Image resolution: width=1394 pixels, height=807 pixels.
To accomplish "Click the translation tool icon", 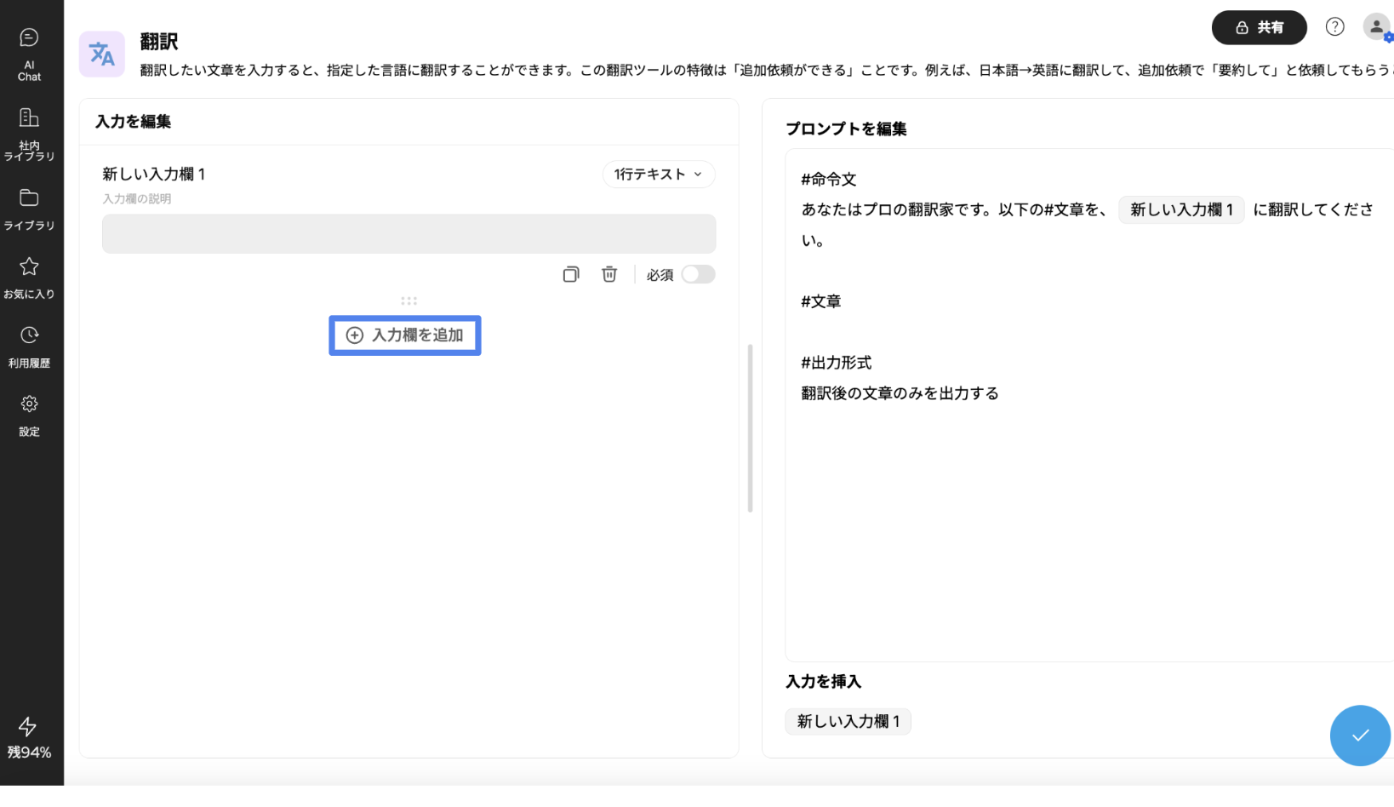I will click(102, 54).
